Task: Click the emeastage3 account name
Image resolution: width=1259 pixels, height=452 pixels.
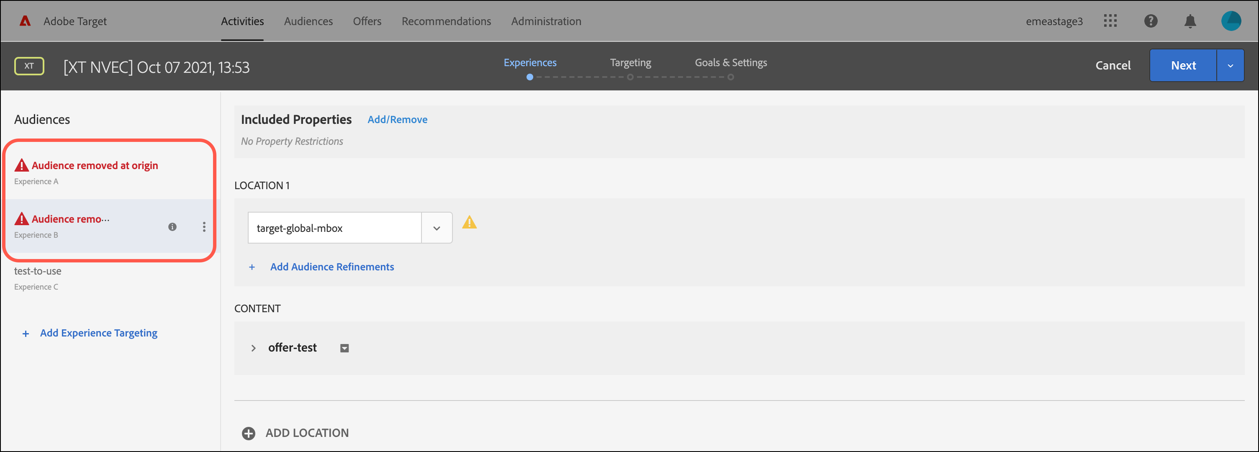Action: [x=1054, y=21]
